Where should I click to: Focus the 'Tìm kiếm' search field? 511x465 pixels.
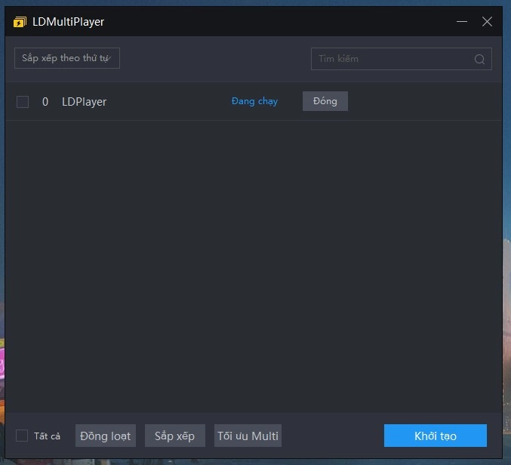(392, 59)
